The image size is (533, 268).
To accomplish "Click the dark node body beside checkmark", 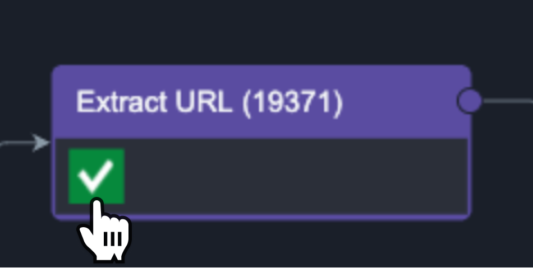I will click(x=292, y=176).
